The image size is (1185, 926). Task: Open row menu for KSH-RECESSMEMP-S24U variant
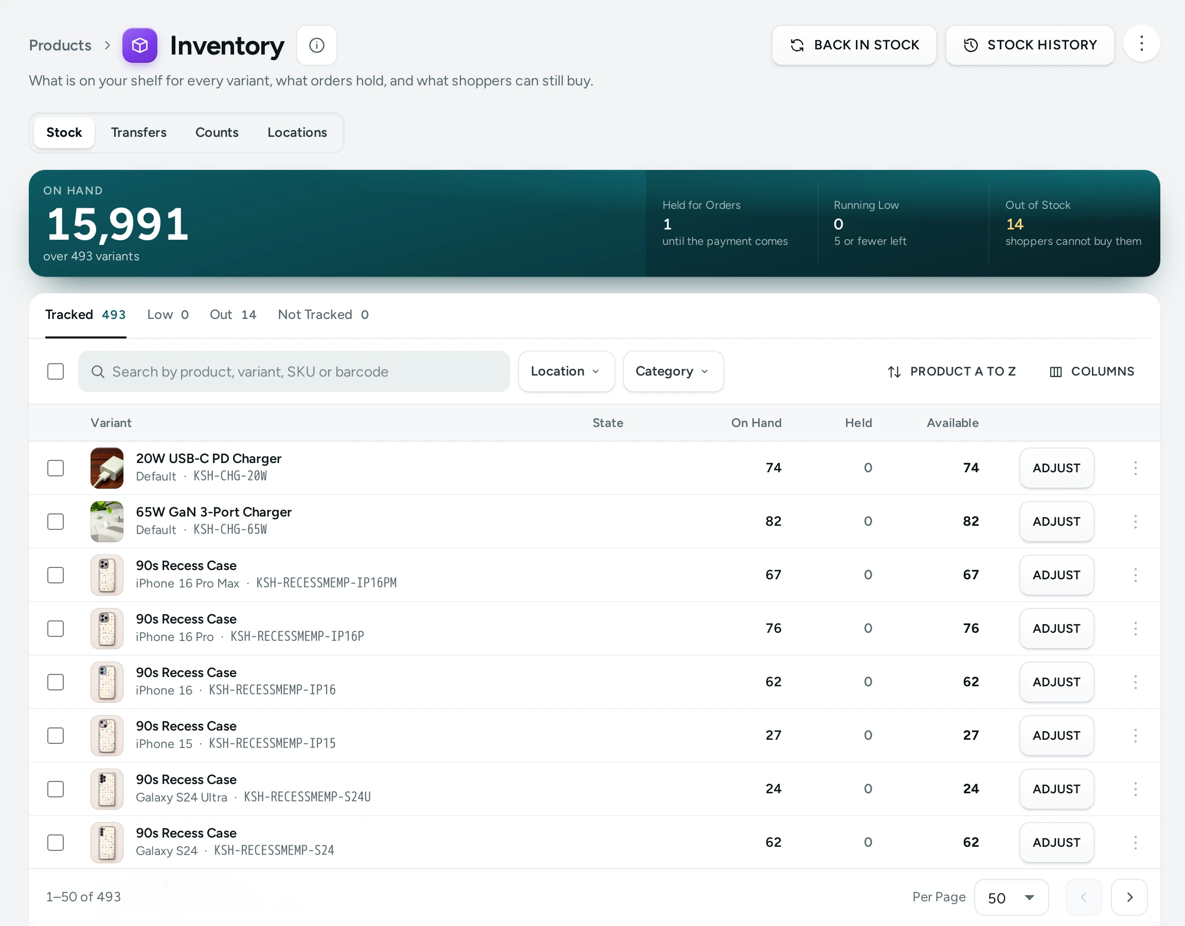click(1135, 789)
